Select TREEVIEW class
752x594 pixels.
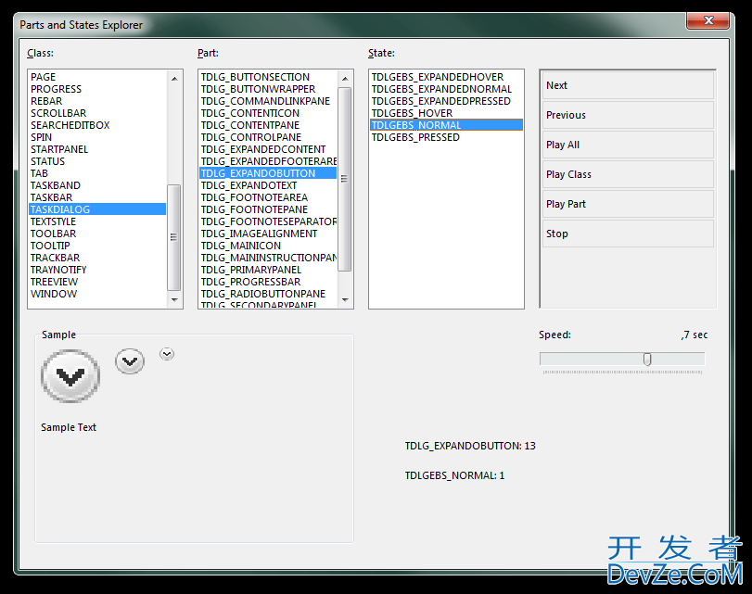click(98, 282)
